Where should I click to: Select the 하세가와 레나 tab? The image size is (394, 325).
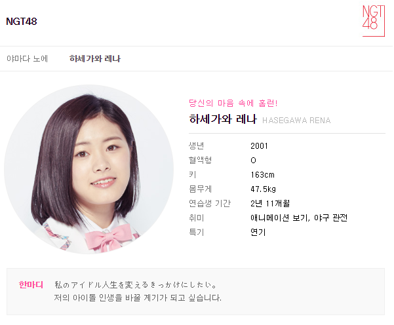coord(95,59)
